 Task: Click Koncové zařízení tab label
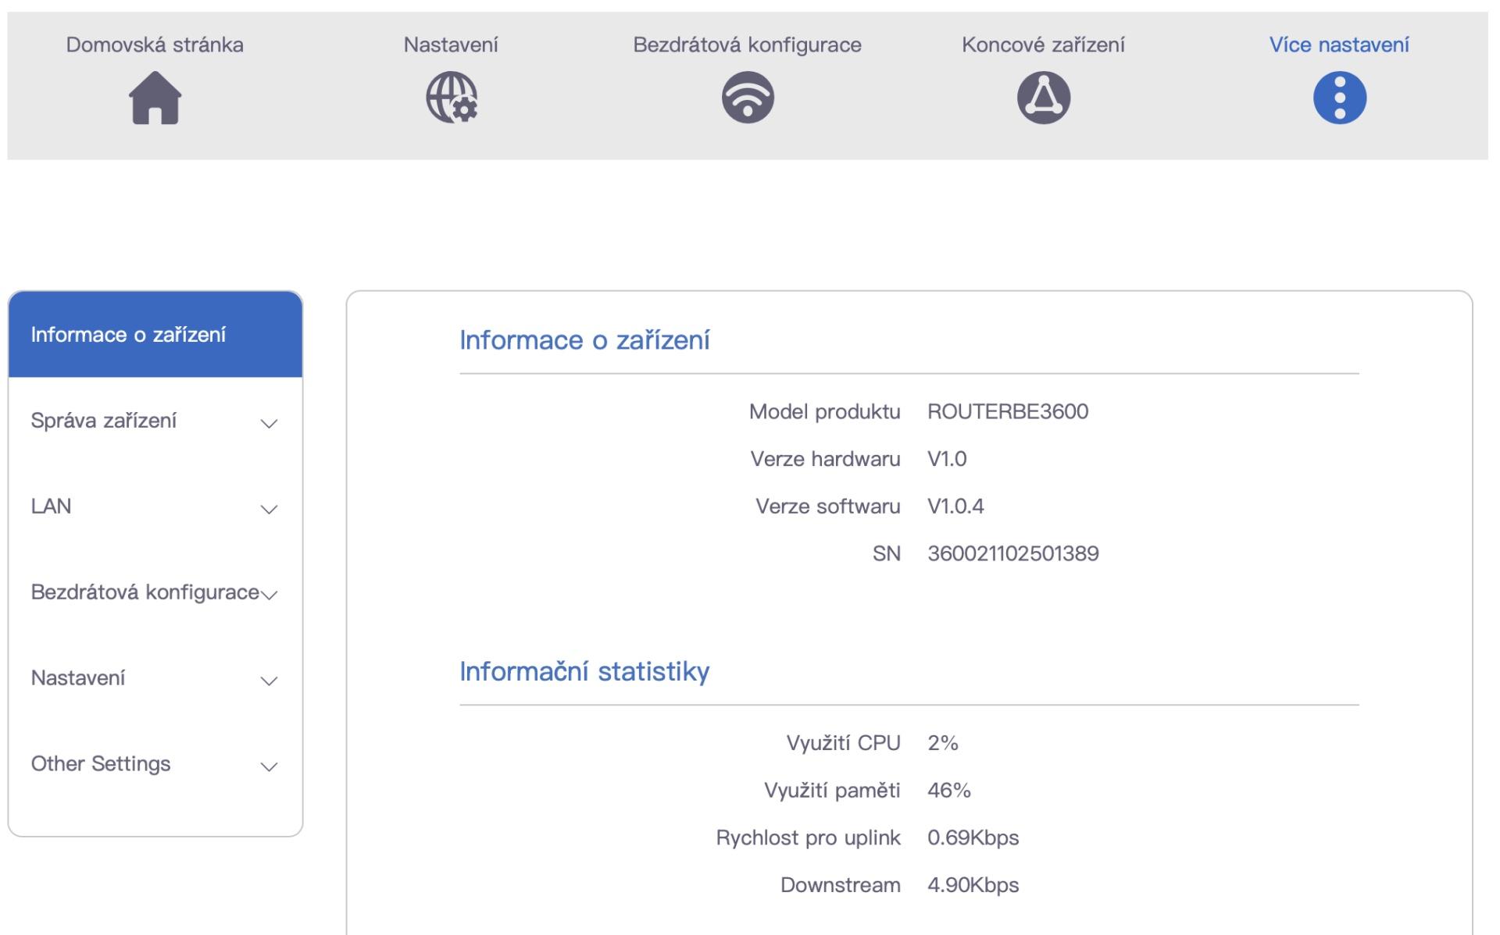point(1043,44)
